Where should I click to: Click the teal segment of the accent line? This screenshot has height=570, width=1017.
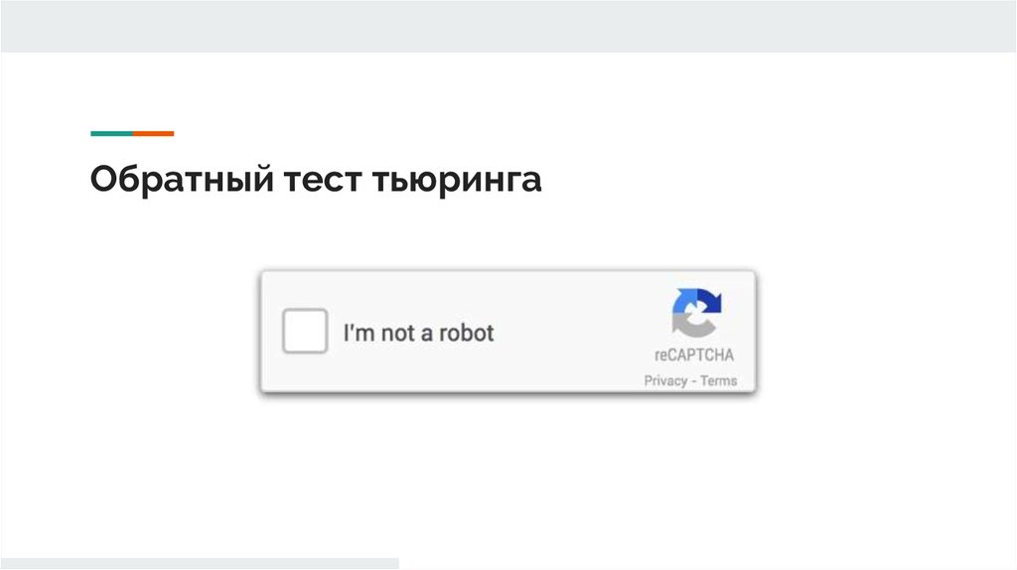pyautogui.click(x=110, y=133)
